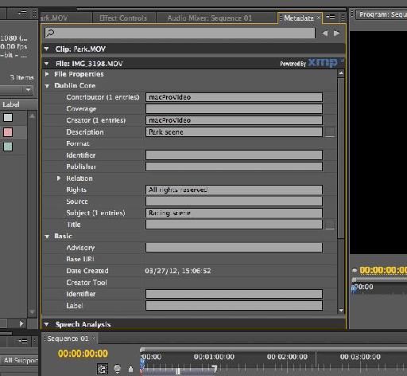
Task: Collapse the Basic group
Action: (47, 237)
